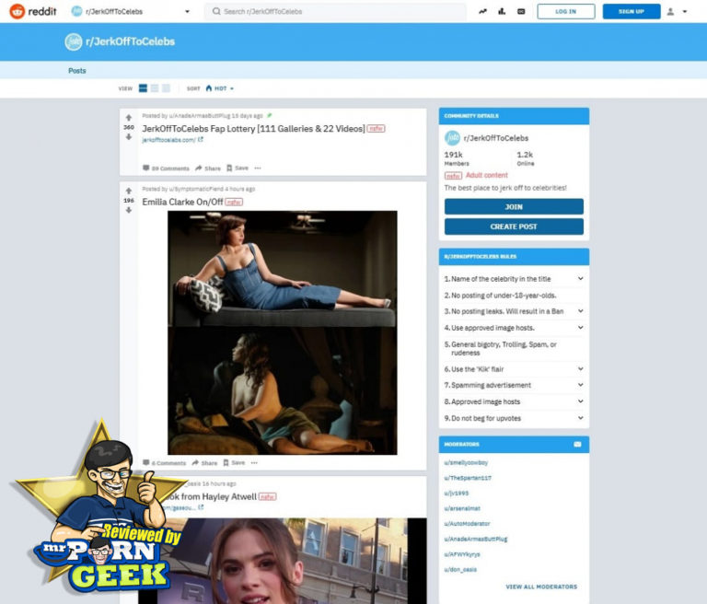Switch to compact view layout
Viewport: 707px width, 604px height.
(x=167, y=88)
